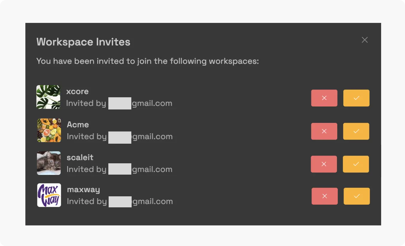Screen dimensions: 405x246
Task: Click the scaleit workspace label
Action: point(80,157)
